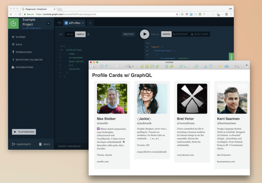The width and height of the screenshot is (262, 183).
Task: Add a new playground tab
Action: click(90, 23)
